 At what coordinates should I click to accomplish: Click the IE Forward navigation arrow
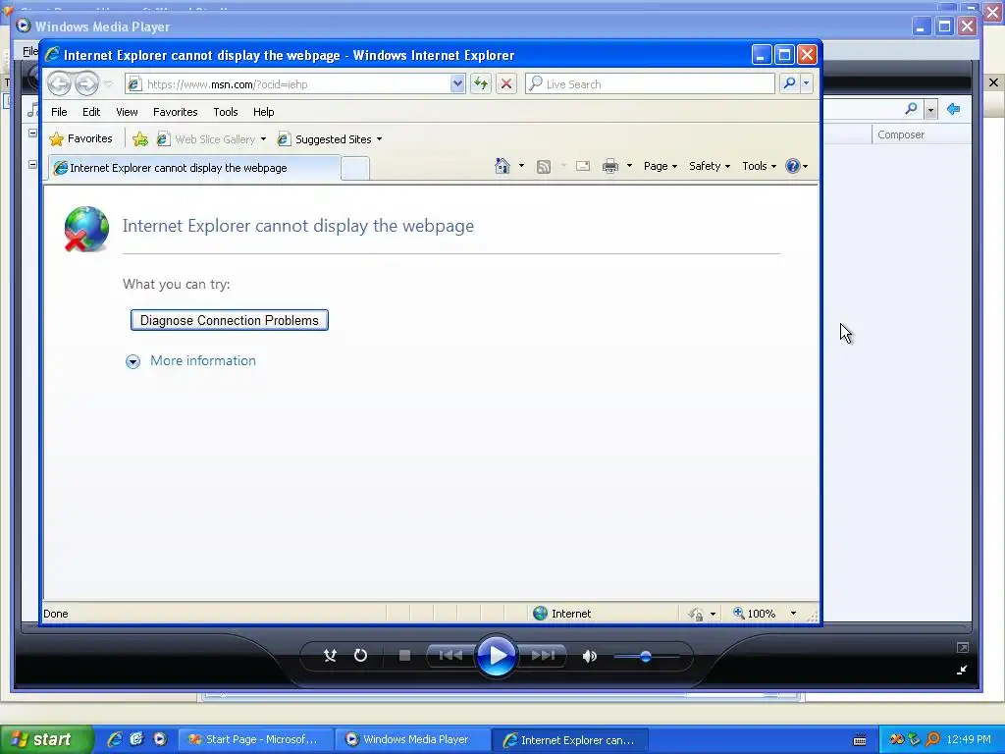86,83
